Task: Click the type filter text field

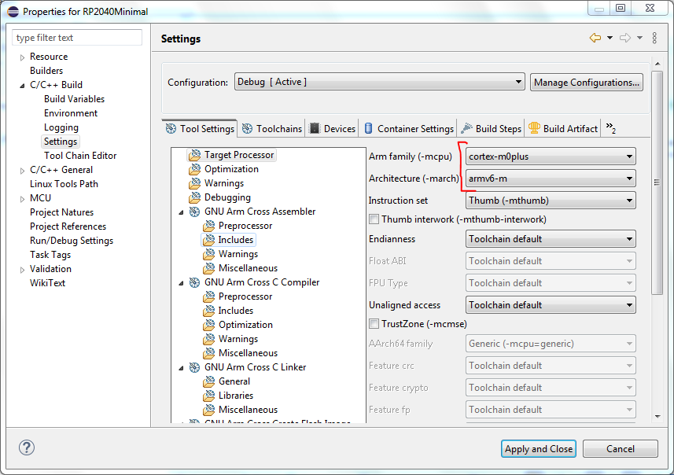Action: tap(77, 38)
